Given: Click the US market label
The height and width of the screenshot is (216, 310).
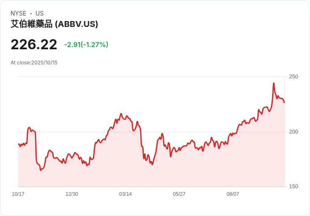Looking at the screenshot, I should [40, 13].
